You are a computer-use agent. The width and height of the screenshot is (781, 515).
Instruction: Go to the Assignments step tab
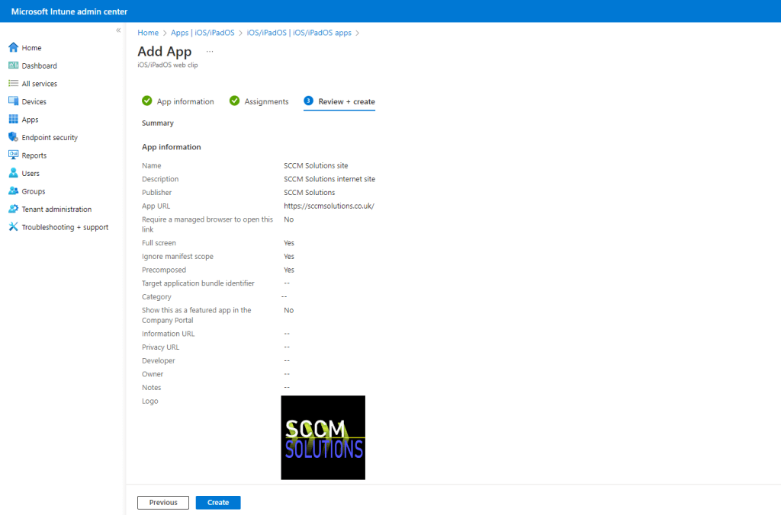coord(259,101)
